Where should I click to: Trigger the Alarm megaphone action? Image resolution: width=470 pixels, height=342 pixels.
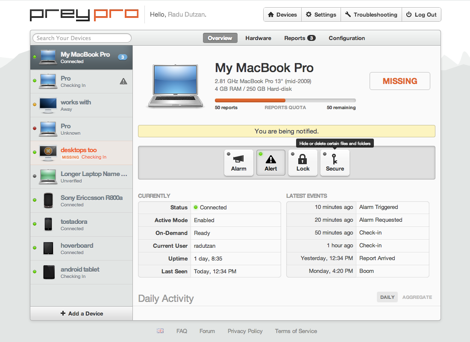point(238,162)
